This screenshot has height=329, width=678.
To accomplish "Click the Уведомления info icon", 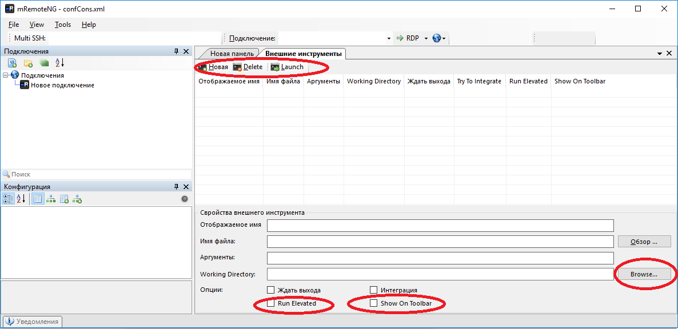I will [x=10, y=322].
